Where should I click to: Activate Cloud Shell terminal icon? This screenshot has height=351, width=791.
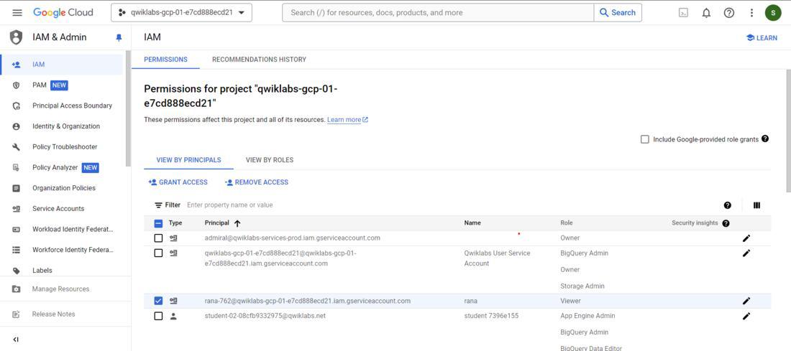tap(683, 12)
